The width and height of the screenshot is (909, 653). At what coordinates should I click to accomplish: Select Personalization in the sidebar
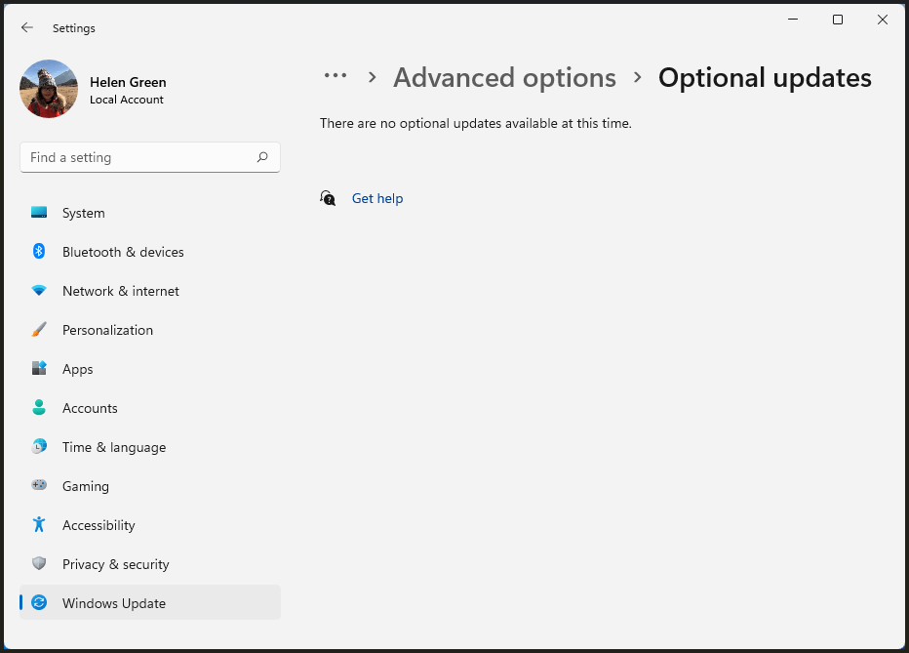(150, 330)
